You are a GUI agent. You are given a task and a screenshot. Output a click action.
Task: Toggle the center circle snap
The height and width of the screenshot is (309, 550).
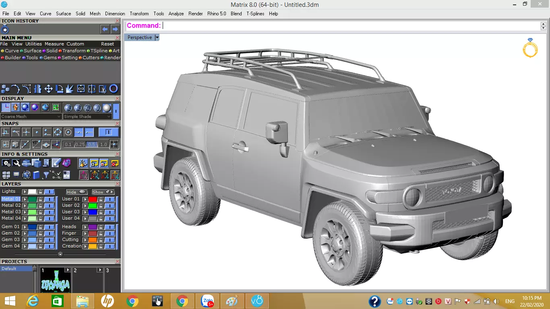tap(68, 132)
